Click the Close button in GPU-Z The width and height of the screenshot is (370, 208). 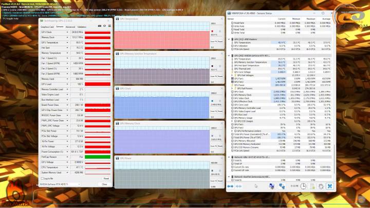[104, 184]
